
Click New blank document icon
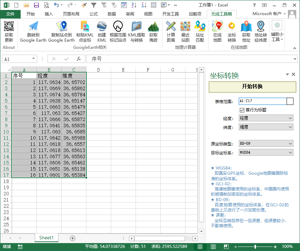click(17, 5)
